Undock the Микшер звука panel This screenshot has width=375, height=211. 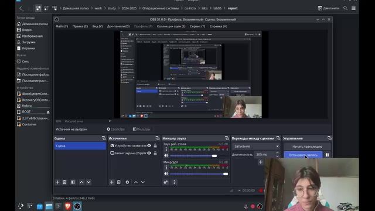[x=227, y=138]
